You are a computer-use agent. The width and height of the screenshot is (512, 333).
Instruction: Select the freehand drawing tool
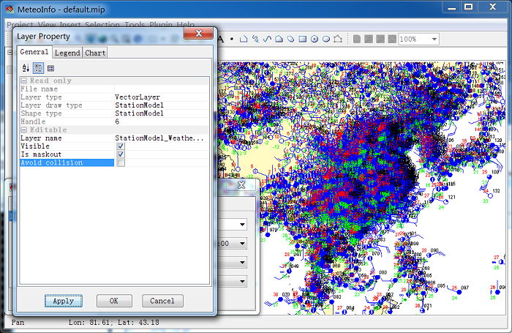255,39
